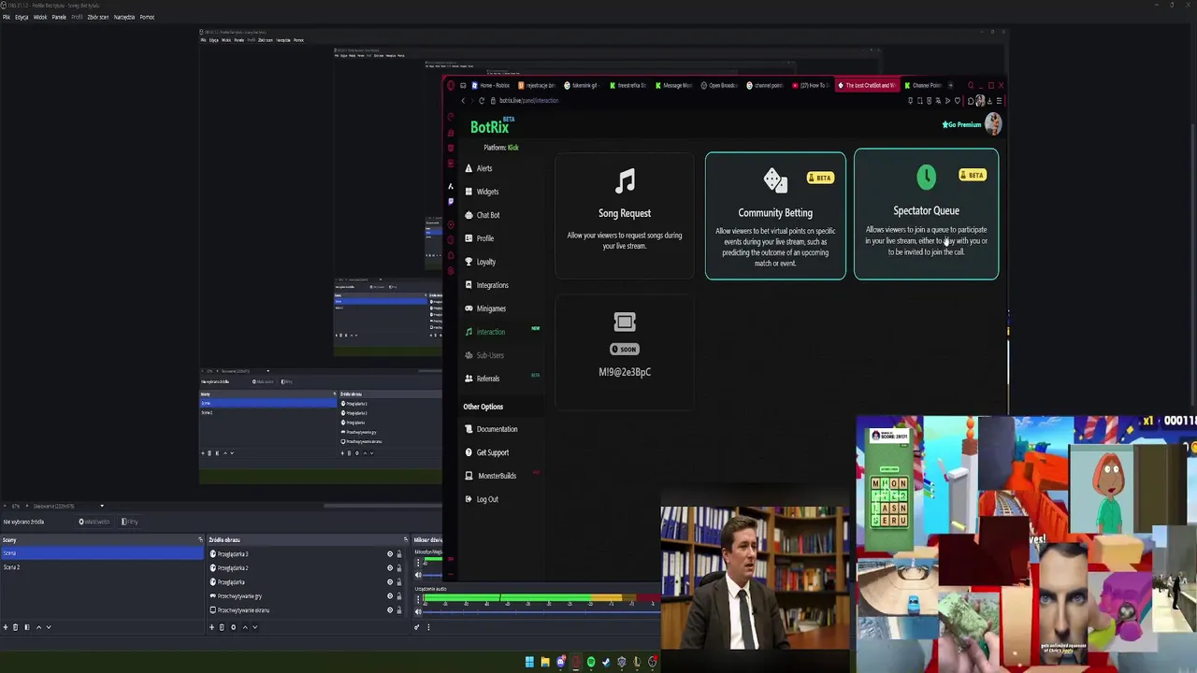
Task: Move selected source up in Źródła obrazu
Action: [245, 627]
